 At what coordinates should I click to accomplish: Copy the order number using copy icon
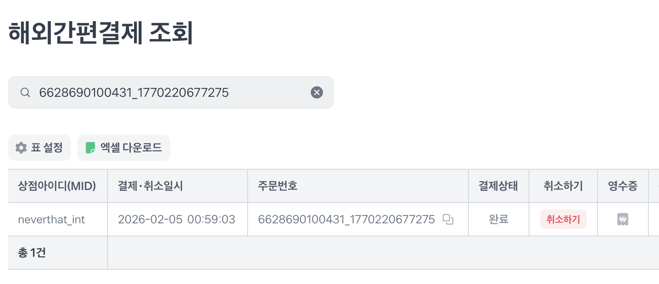(448, 219)
